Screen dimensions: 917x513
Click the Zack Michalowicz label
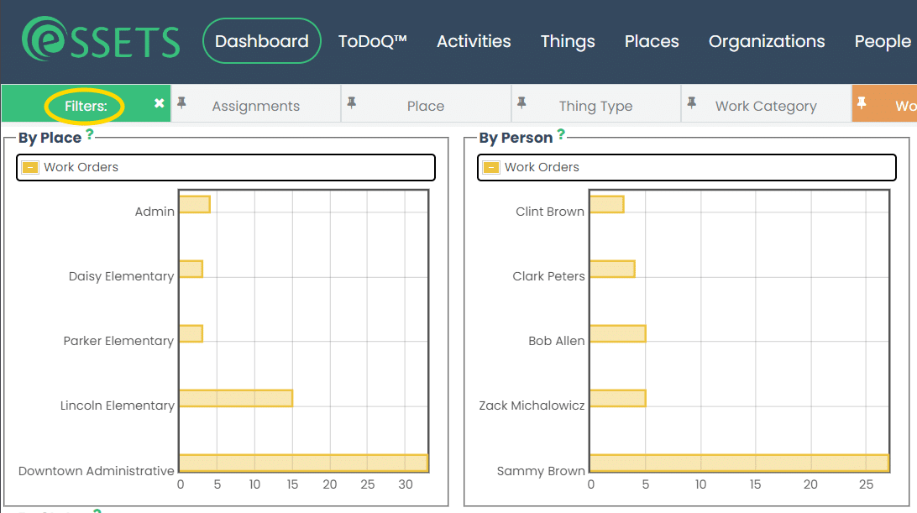pos(532,406)
